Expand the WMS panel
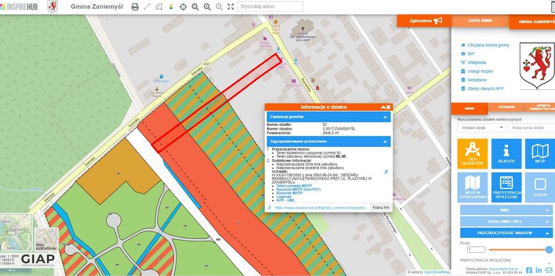Screen dimensions: 555x276 click(x=506, y=210)
